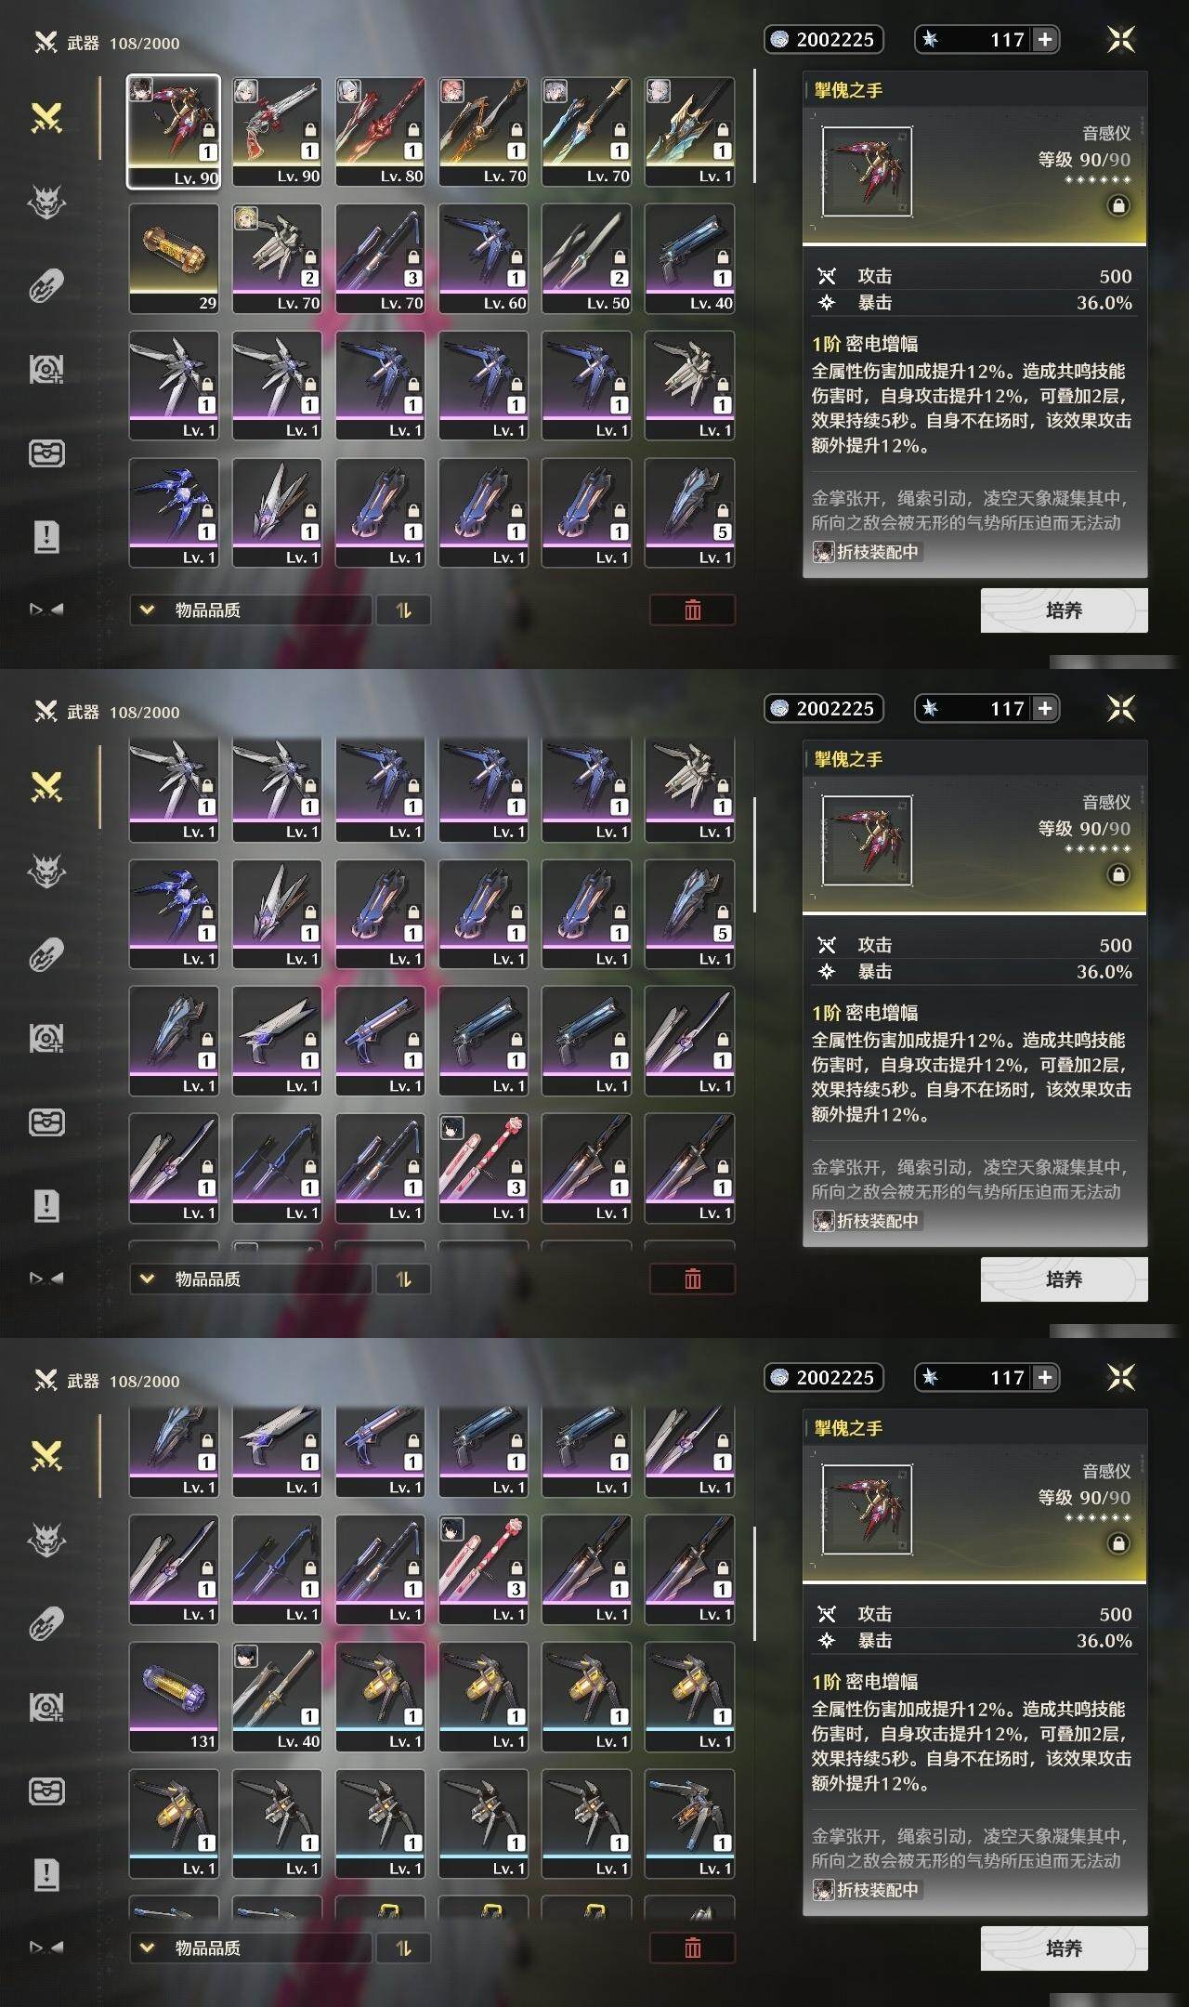The height and width of the screenshot is (2007, 1189).
Task: Open the exclamation-mark sidebar icon in middle screenshot
Action: (x=46, y=1205)
